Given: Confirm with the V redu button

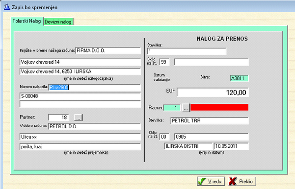Looking at the screenshot, I should [x=211, y=181].
